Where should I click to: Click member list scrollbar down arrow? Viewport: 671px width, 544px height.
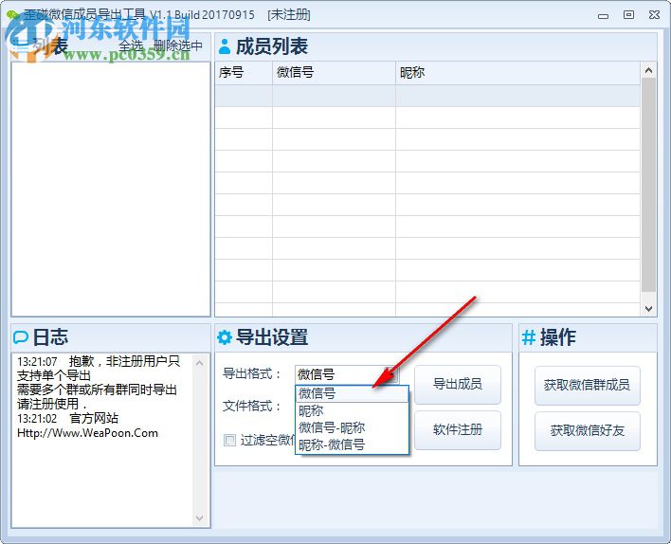pyautogui.click(x=648, y=308)
